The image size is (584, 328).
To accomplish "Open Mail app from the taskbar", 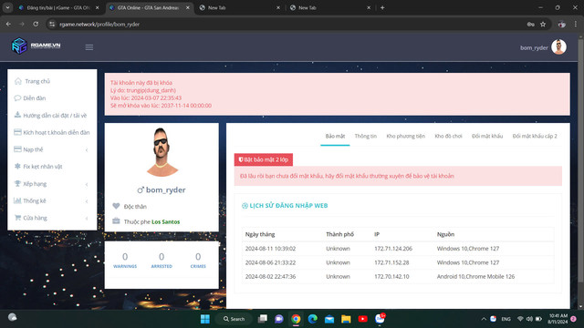I will pos(329,319).
